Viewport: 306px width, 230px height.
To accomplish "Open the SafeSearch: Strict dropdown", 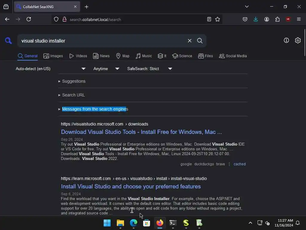I will [x=149, y=69].
